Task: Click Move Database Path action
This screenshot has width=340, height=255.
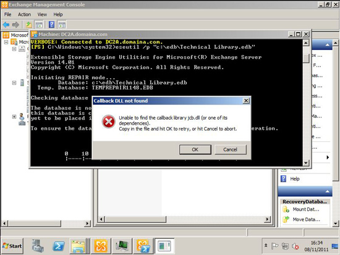Action: click(x=306, y=219)
